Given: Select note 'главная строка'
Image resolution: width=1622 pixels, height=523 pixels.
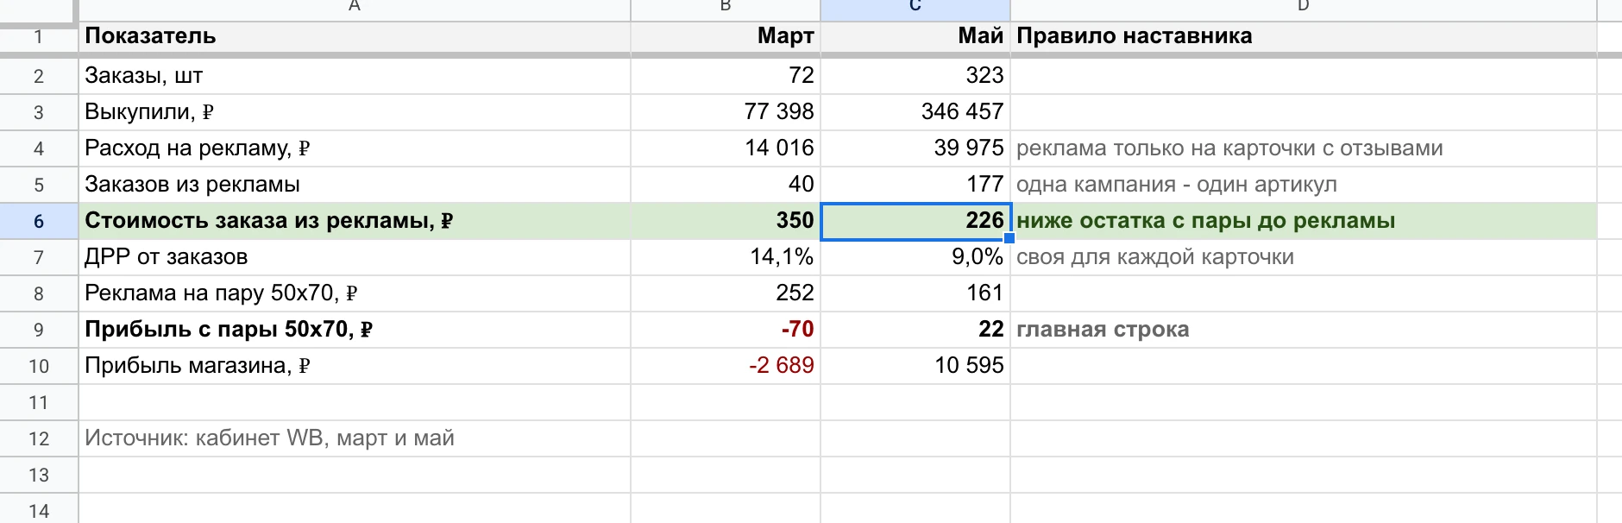Looking at the screenshot, I should (1304, 330).
